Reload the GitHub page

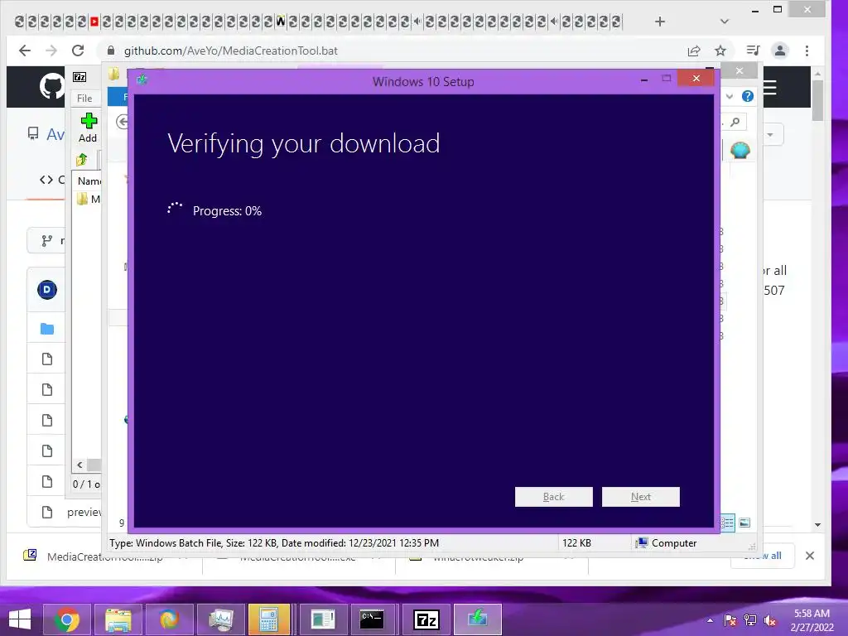78,51
